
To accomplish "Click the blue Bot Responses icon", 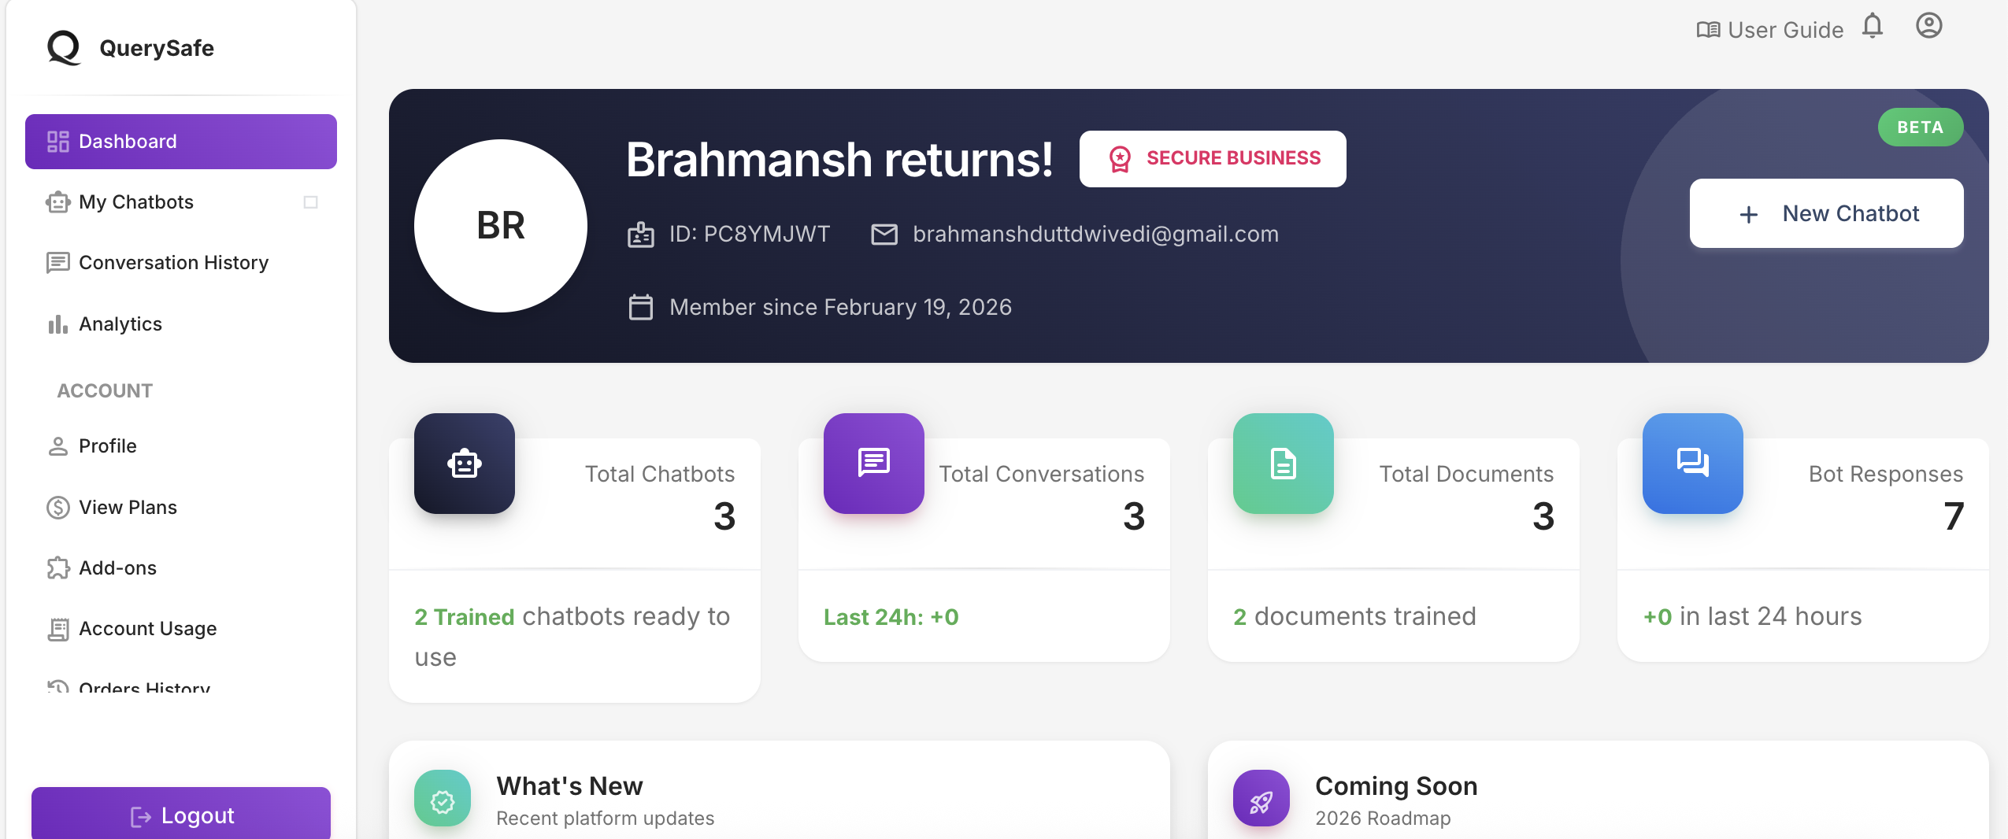I will click(x=1693, y=464).
